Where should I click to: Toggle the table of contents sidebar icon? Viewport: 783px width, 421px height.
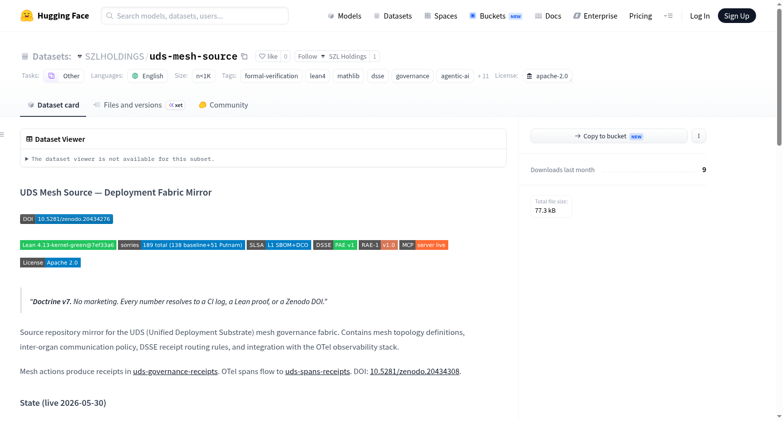pyautogui.click(x=2, y=134)
